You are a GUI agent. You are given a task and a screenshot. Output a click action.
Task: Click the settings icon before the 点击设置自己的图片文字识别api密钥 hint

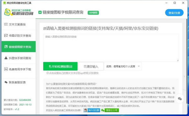coord(48,73)
